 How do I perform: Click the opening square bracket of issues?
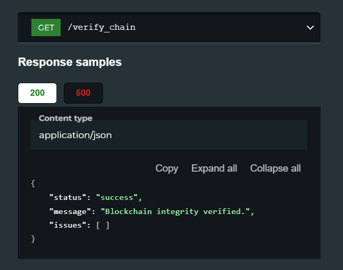coord(98,226)
